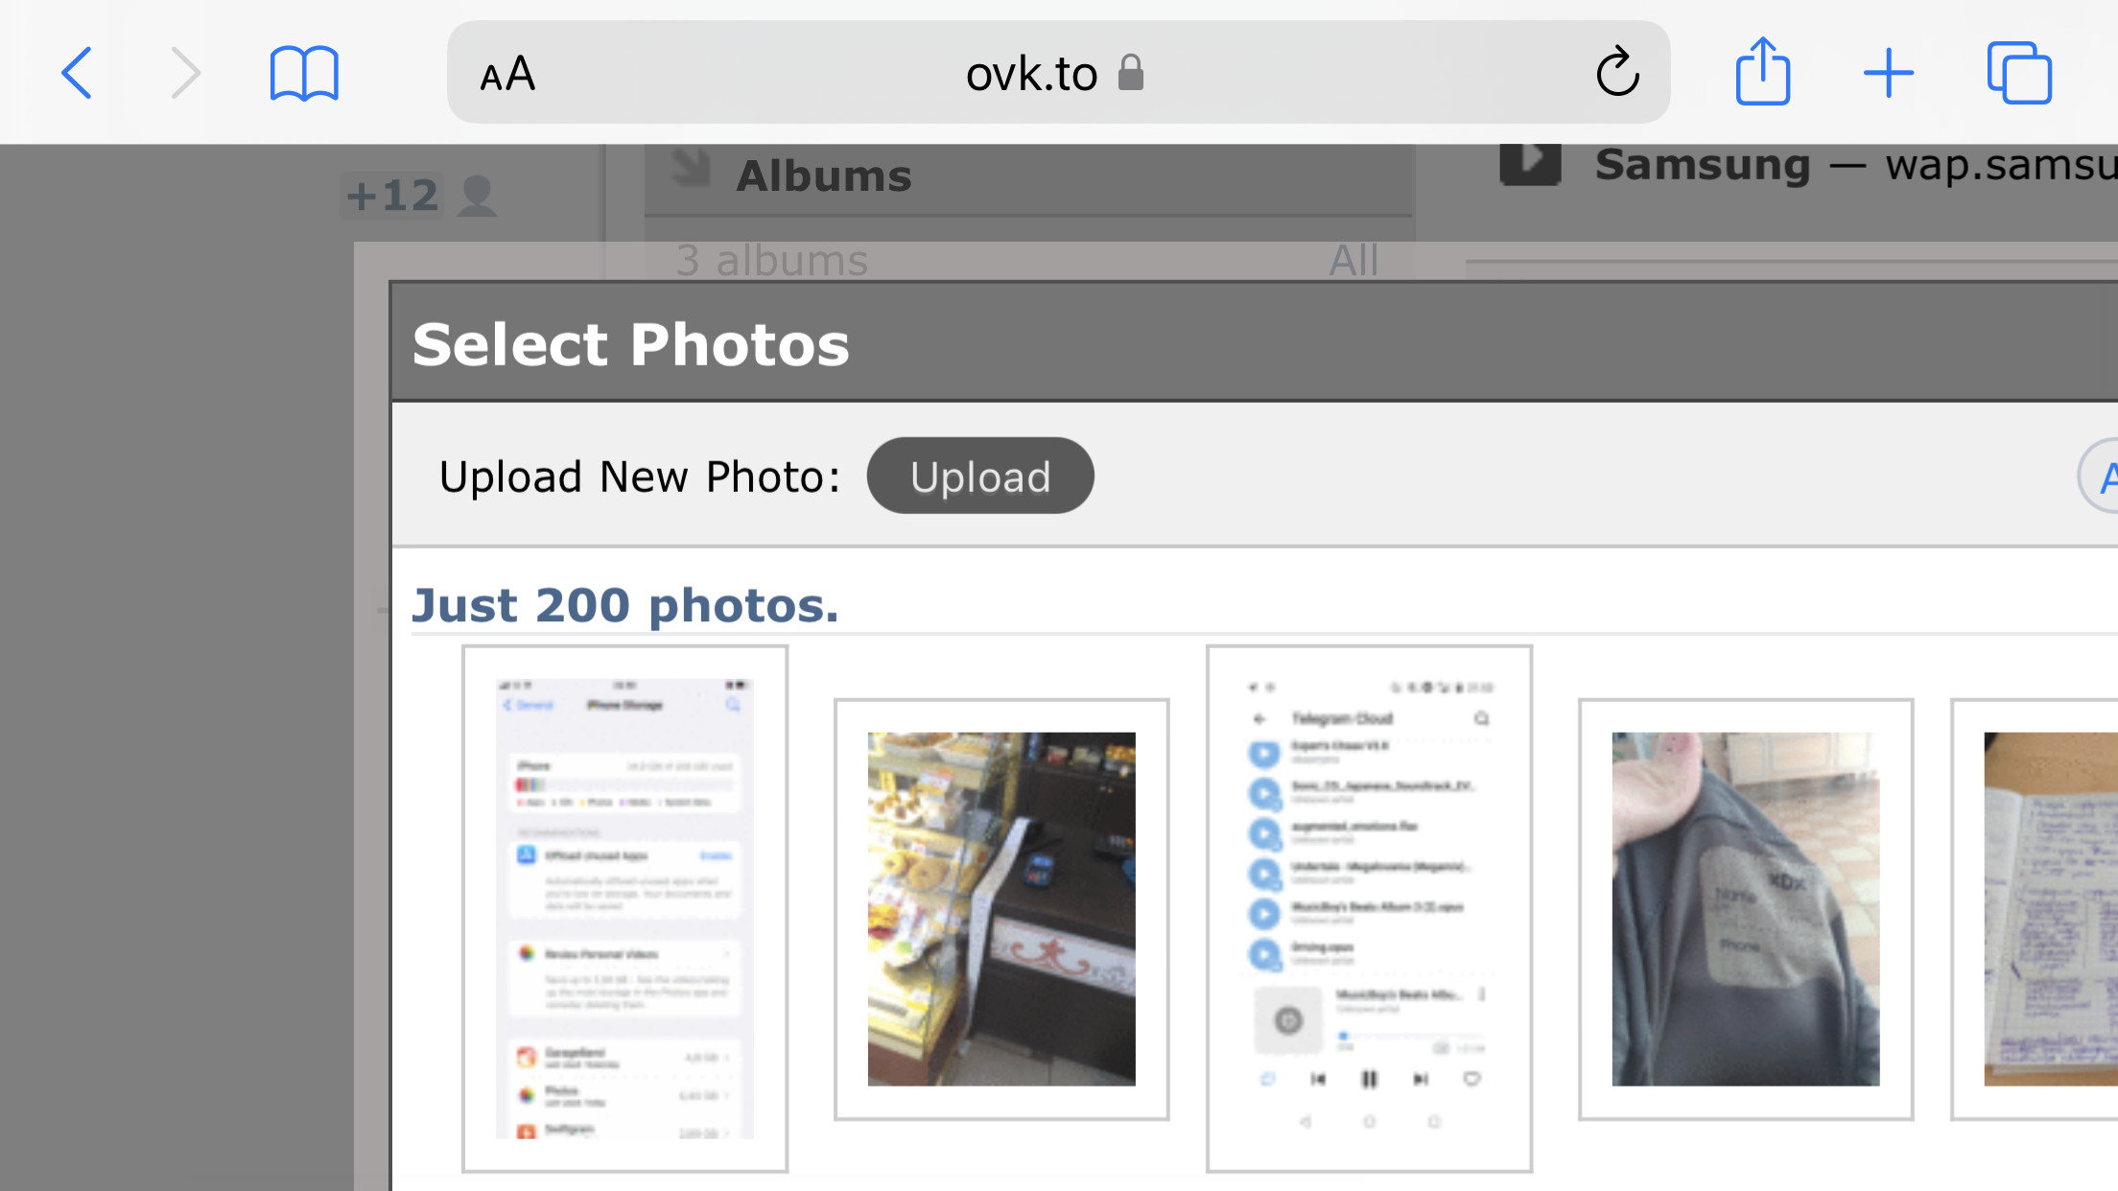Open the share sheet icon
Screen dimensions: 2118x1191
[x=1762, y=73]
